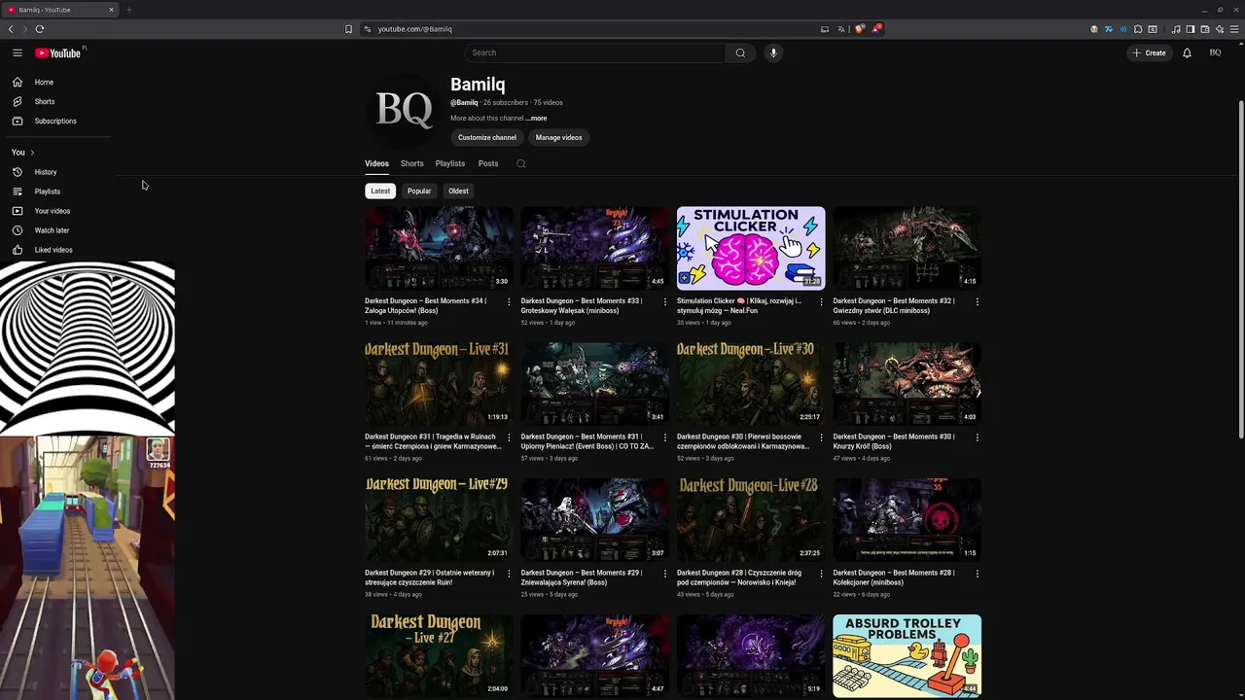Switch to the channel Shorts tab
This screenshot has height=700, width=1245.
pyautogui.click(x=412, y=163)
